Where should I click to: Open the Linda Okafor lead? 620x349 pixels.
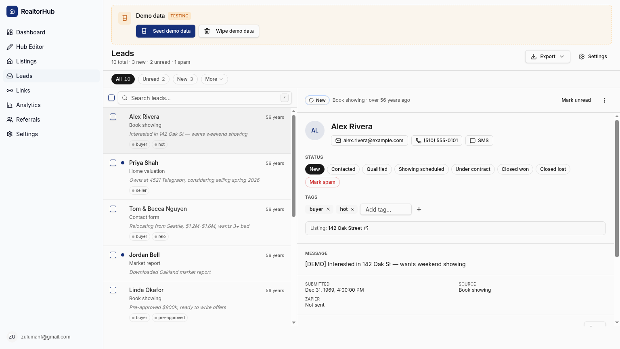[197, 304]
